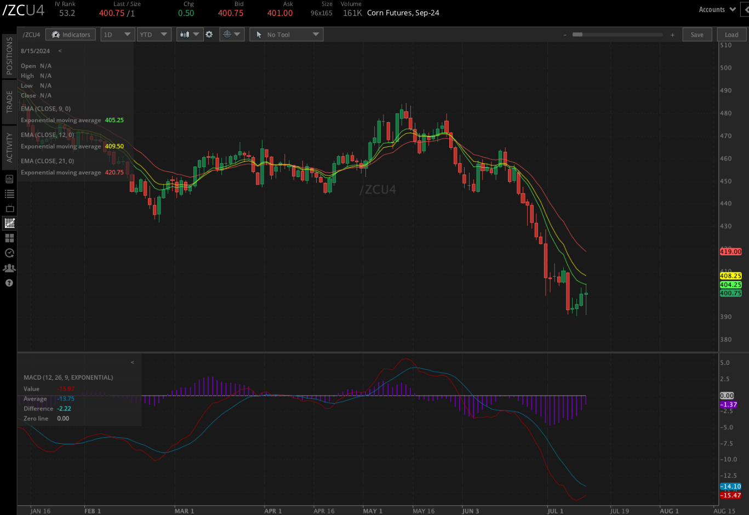The image size is (749, 515).
Task: Open the Indicators panel
Action: tap(71, 35)
